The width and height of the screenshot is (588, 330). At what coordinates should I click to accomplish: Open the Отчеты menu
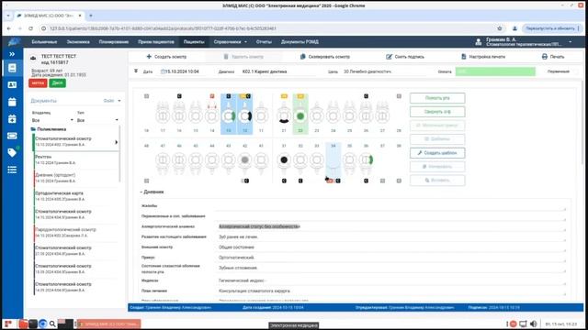click(x=264, y=42)
